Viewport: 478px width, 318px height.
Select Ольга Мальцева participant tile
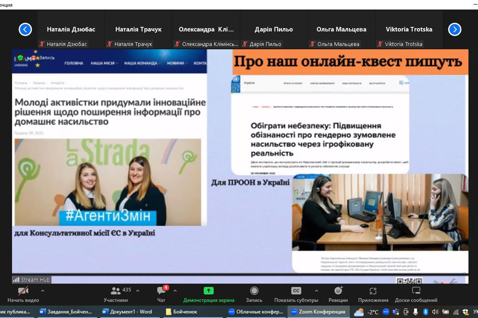click(342, 30)
